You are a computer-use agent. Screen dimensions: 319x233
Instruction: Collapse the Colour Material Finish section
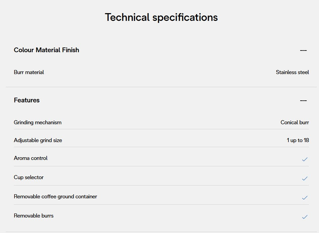(303, 51)
